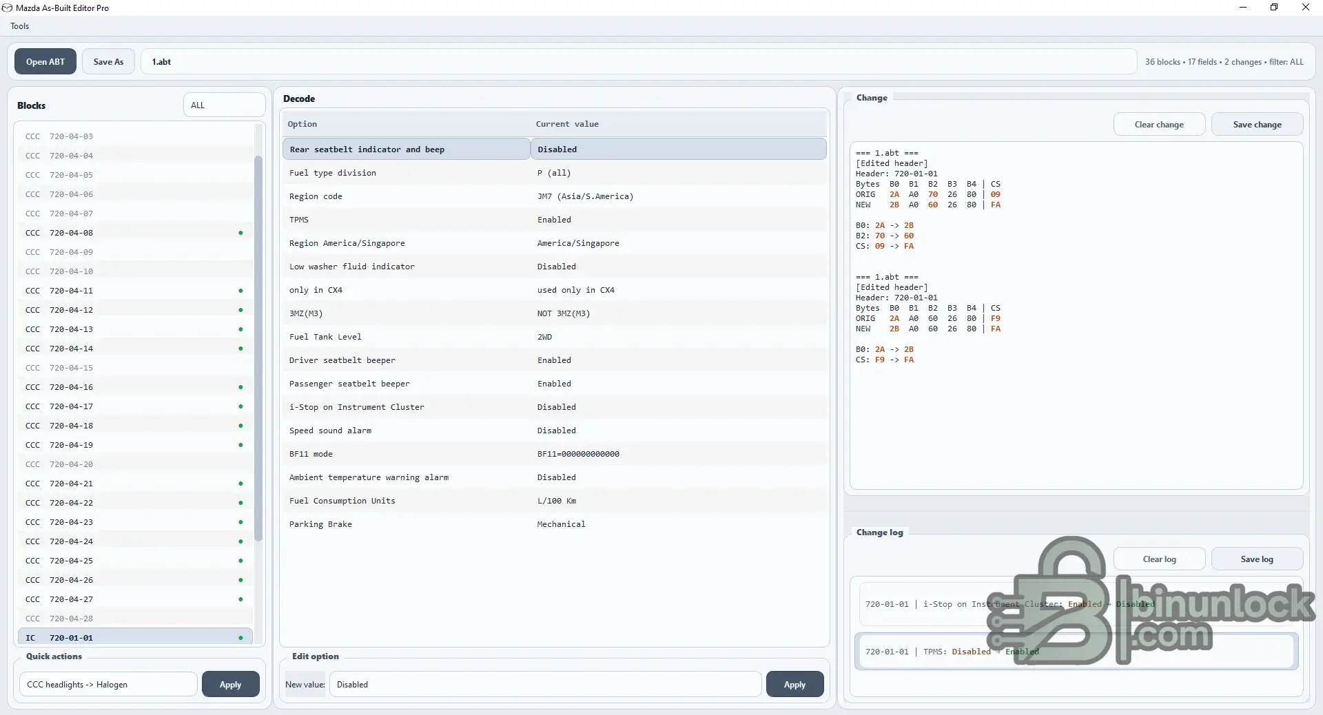Select the Passenger seatbelt beeper option
Image resolution: width=1323 pixels, height=715 pixels.
(554, 384)
